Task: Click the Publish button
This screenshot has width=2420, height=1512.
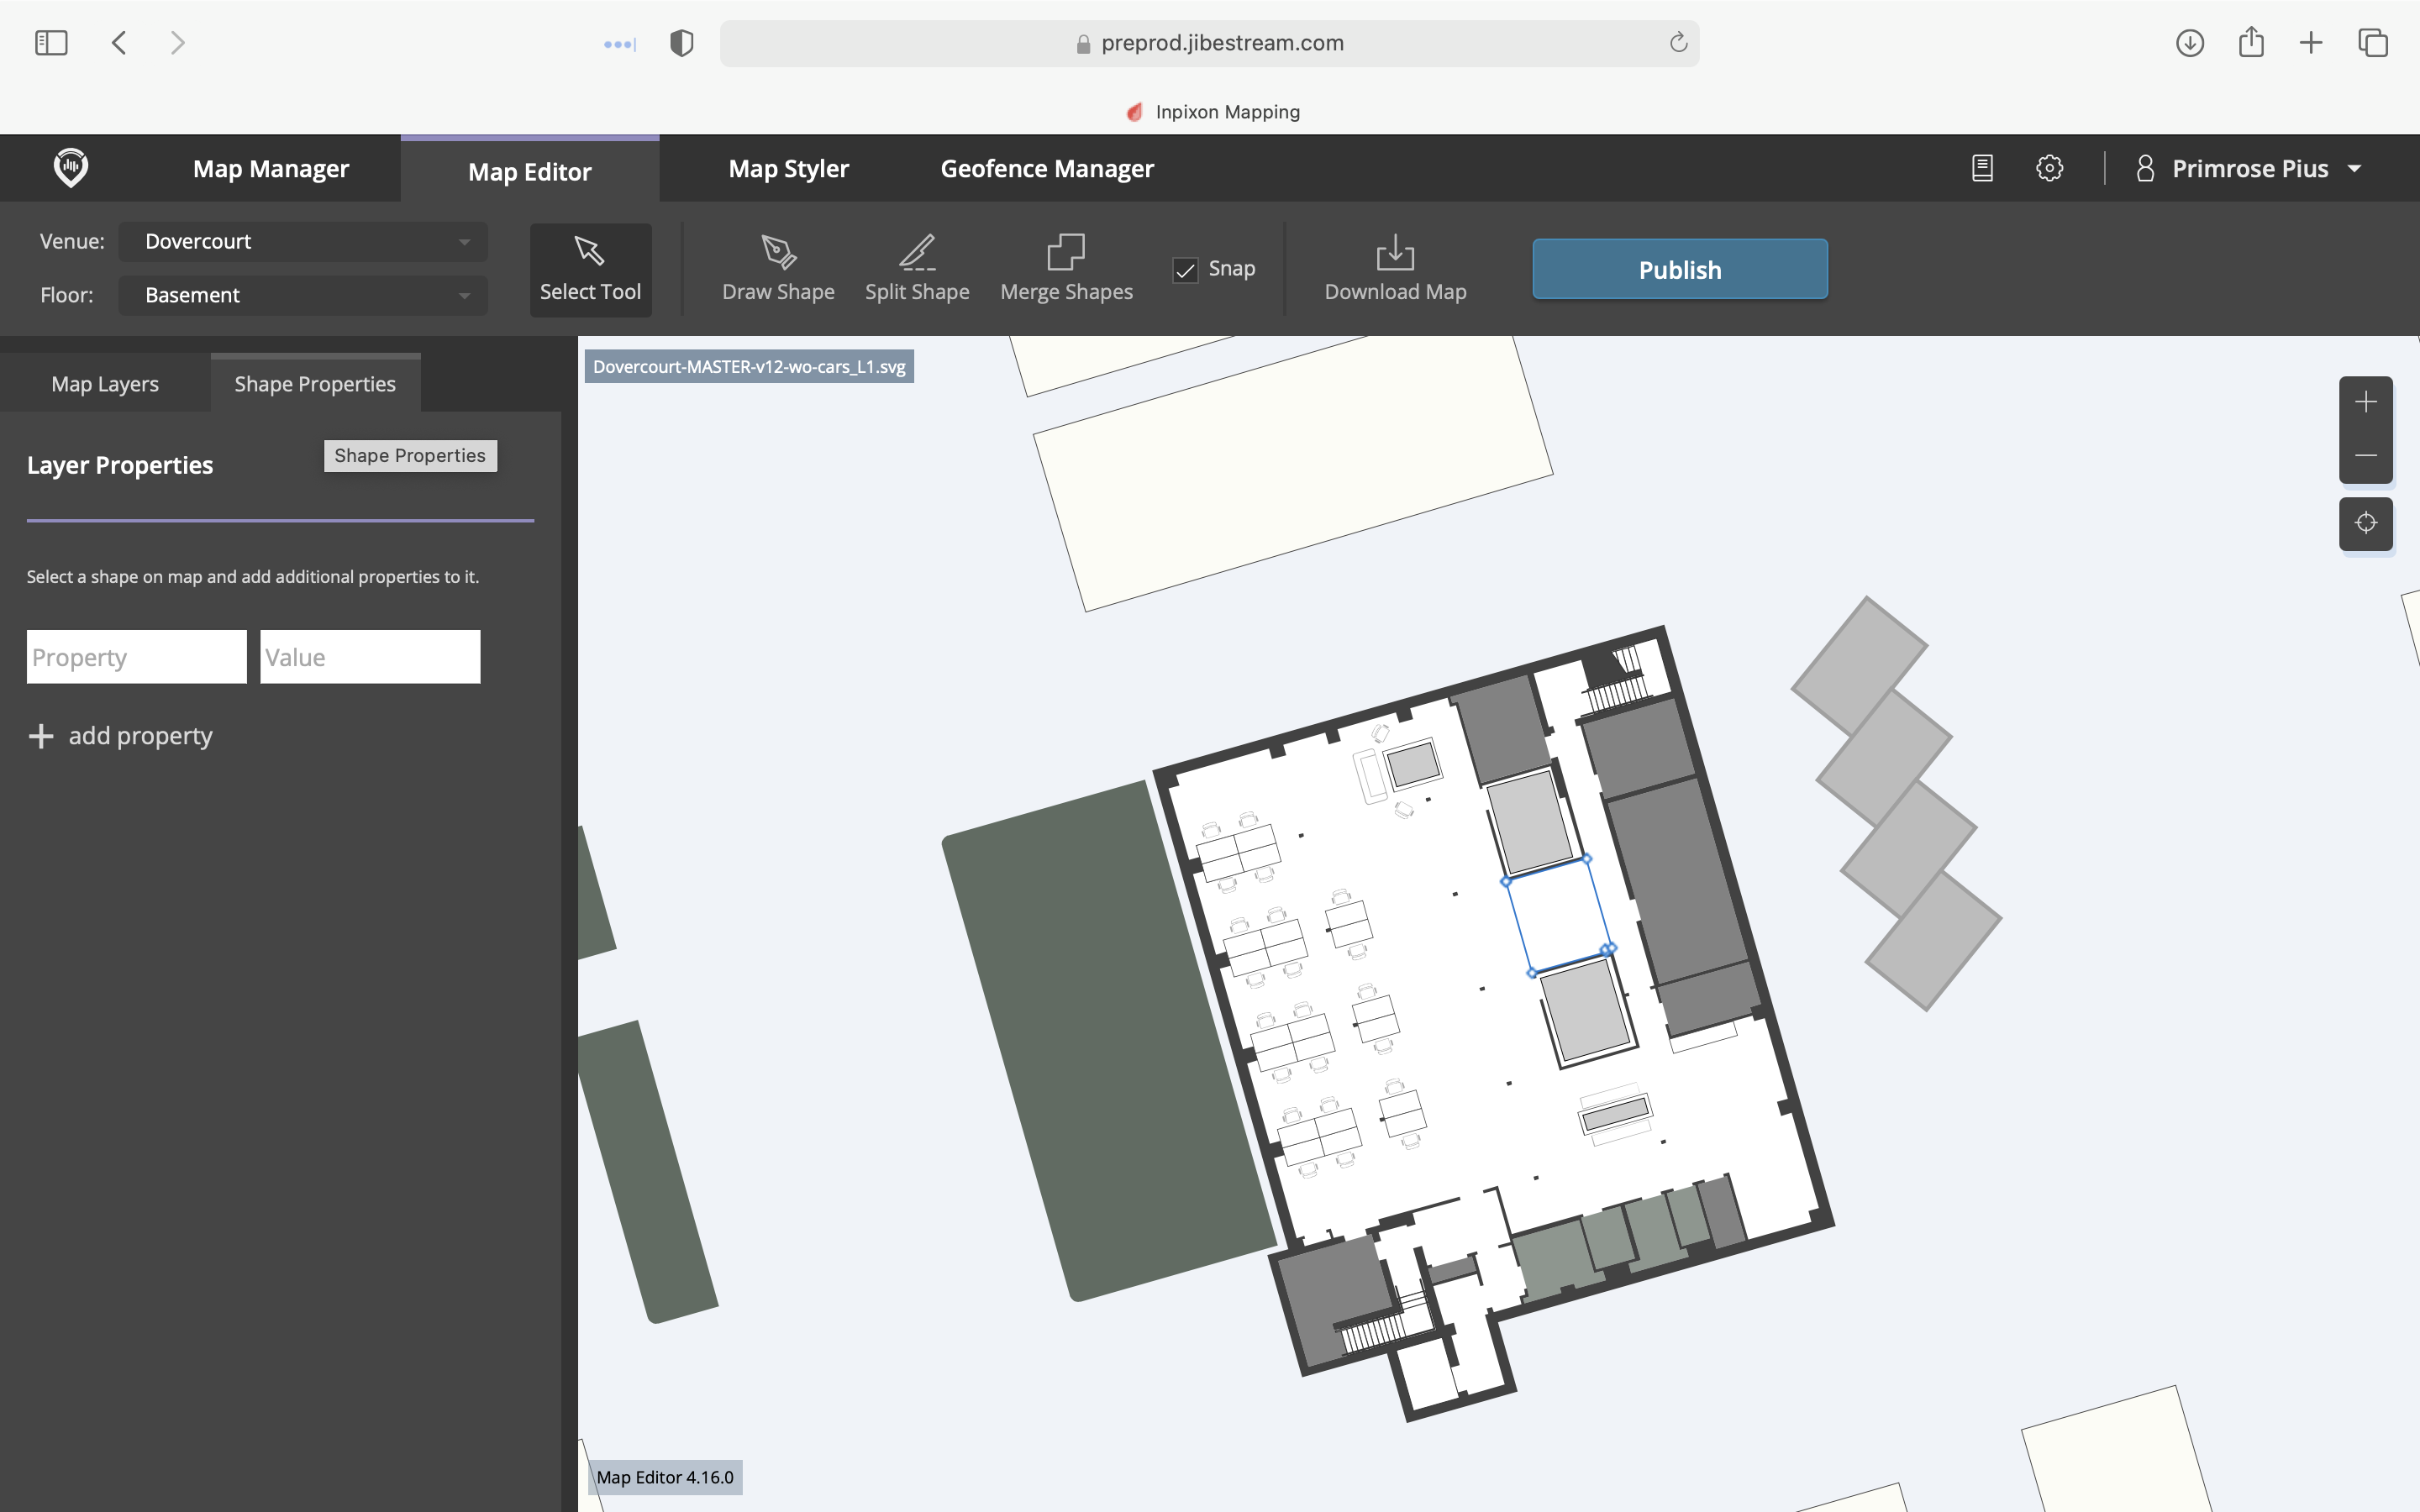Action: point(1678,268)
